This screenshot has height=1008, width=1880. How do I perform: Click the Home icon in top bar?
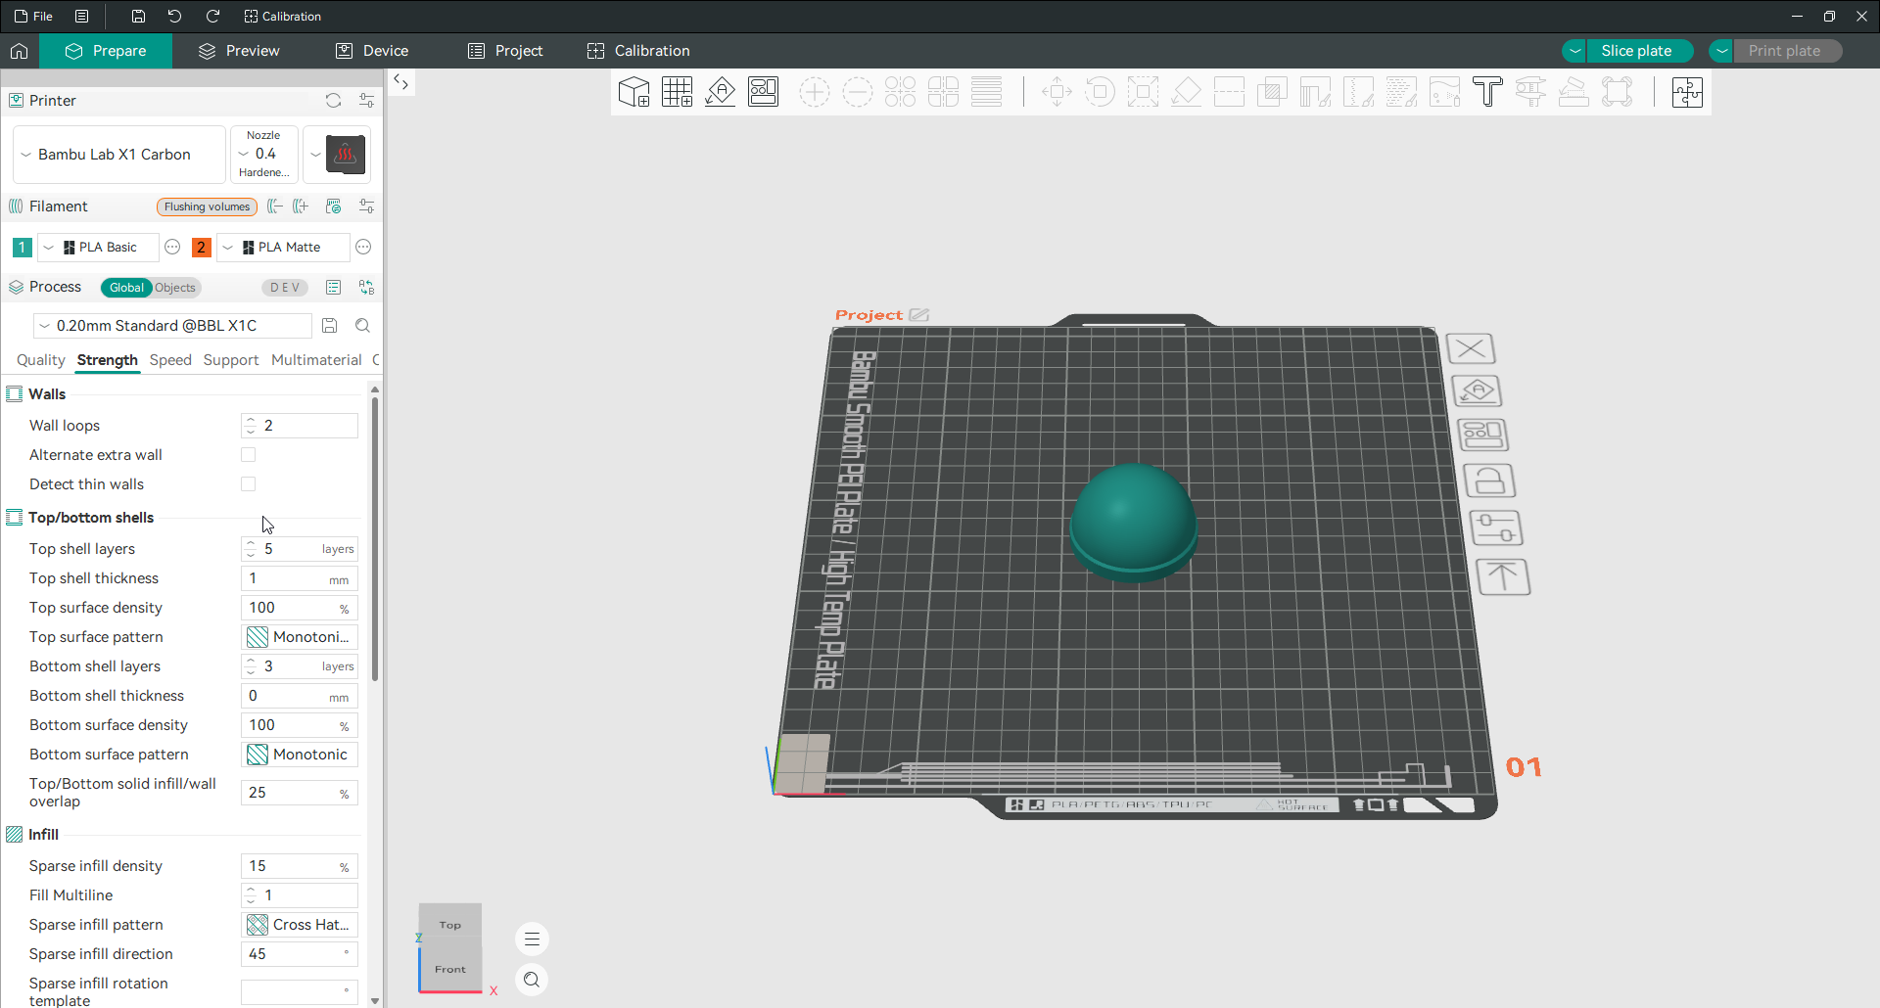(19, 51)
